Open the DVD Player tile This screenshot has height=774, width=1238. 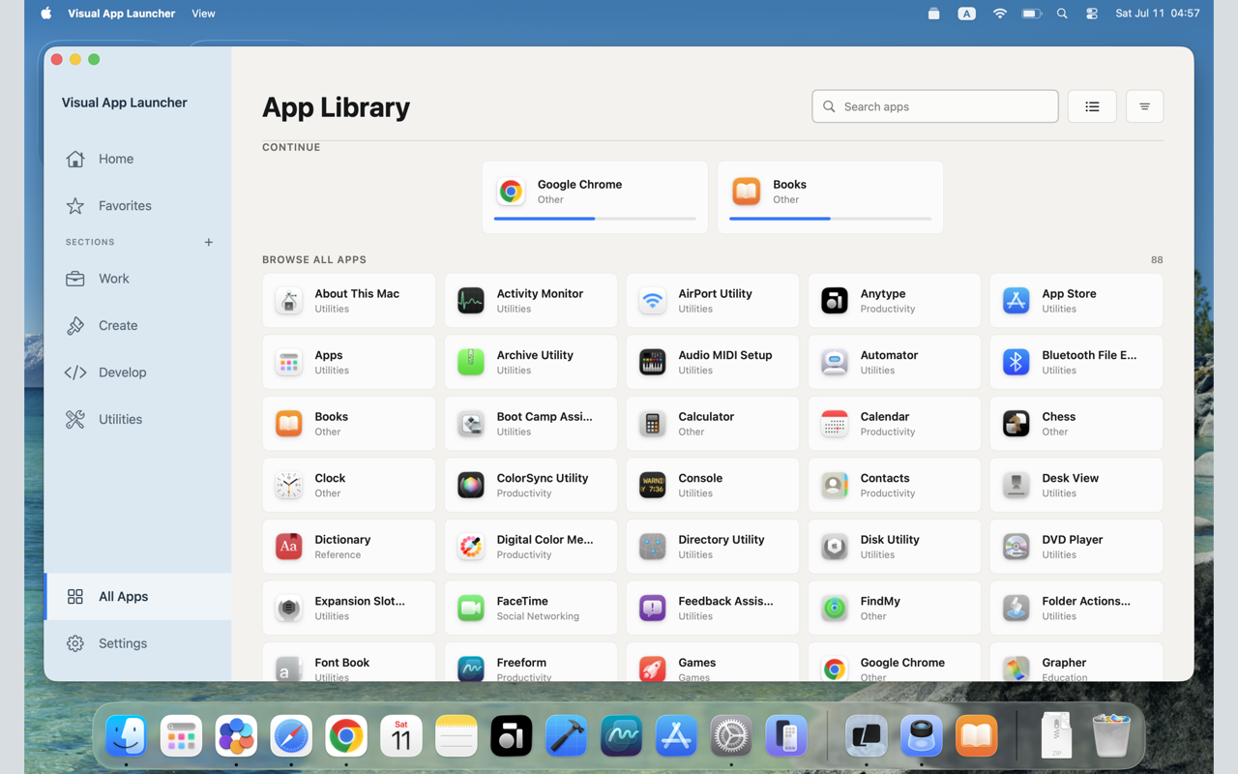[x=1076, y=547]
